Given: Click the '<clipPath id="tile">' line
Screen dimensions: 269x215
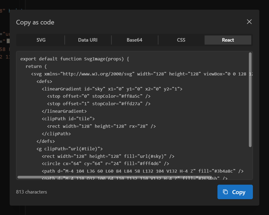Looking at the screenshot, I should tap(68, 119).
